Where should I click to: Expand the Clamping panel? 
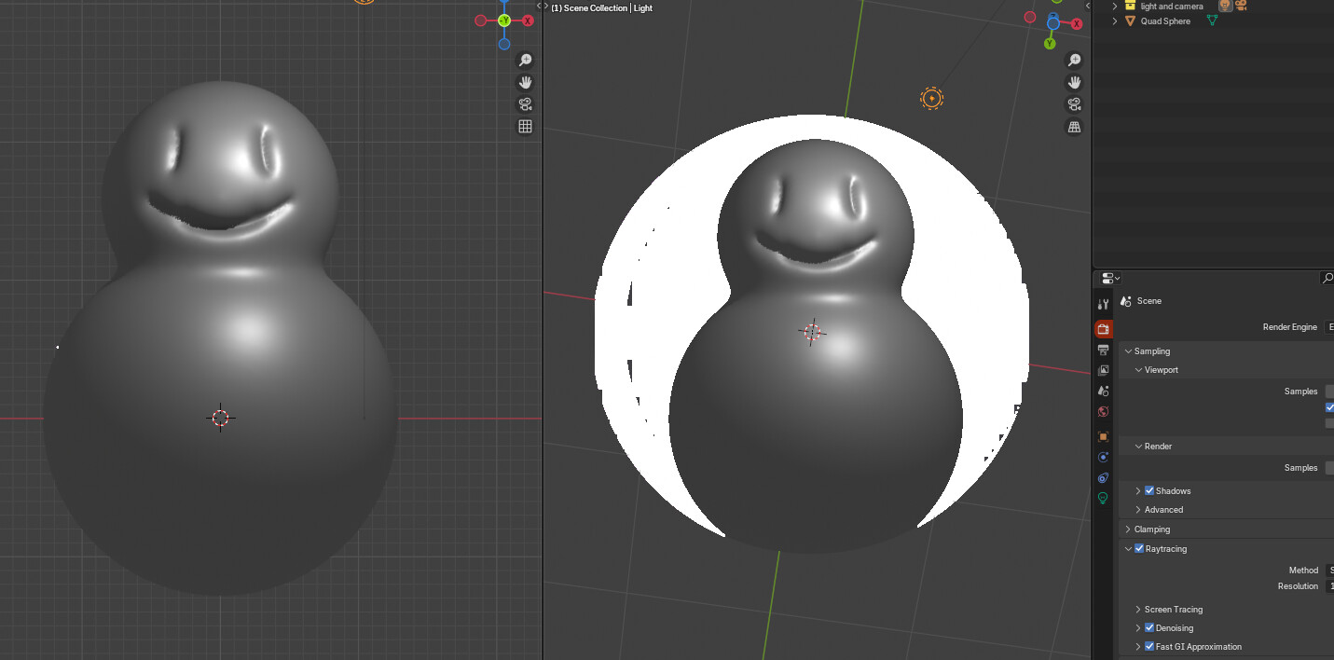click(1128, 529)
